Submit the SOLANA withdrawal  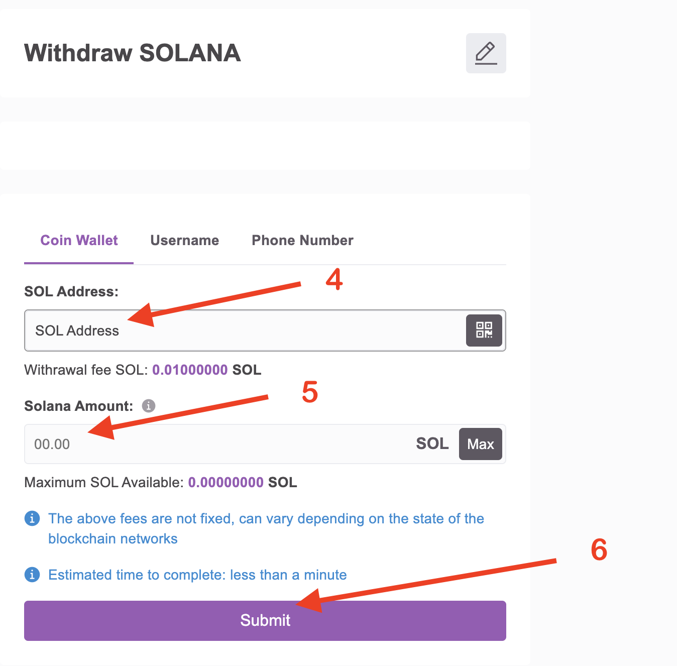265,620
